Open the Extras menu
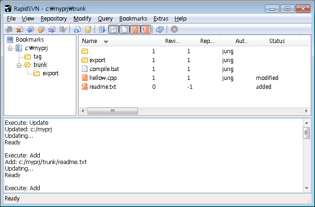 161,19
